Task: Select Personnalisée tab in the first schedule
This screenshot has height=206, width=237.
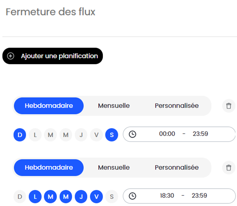Action: tap(177, 106)
